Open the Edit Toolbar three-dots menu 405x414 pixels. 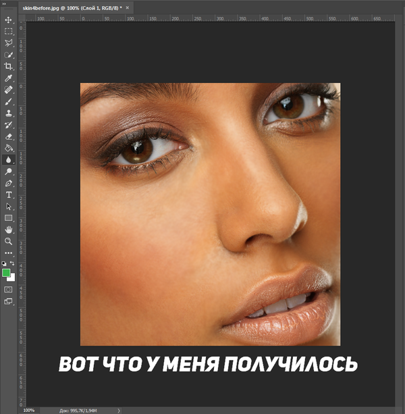(9, 253)
